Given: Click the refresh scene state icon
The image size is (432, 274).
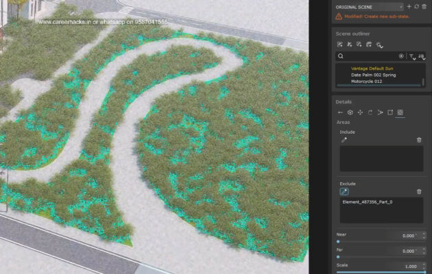Looking at the screenshot, I should point(416,6).
